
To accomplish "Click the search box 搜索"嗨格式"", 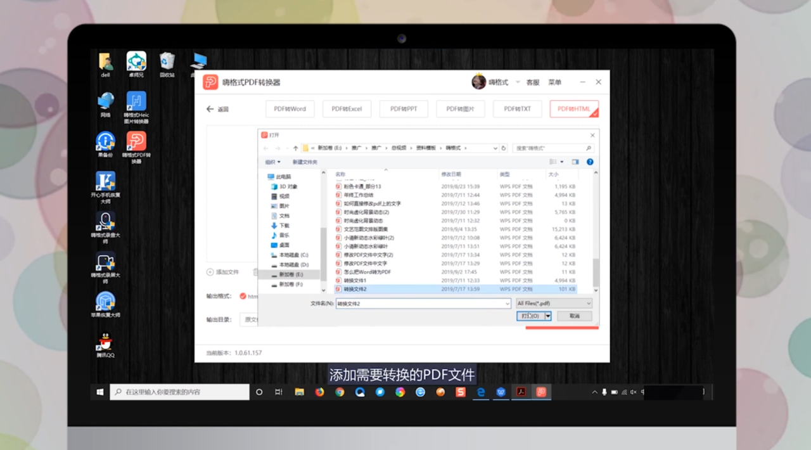I will pyautogui.click(x=554, y=148).
